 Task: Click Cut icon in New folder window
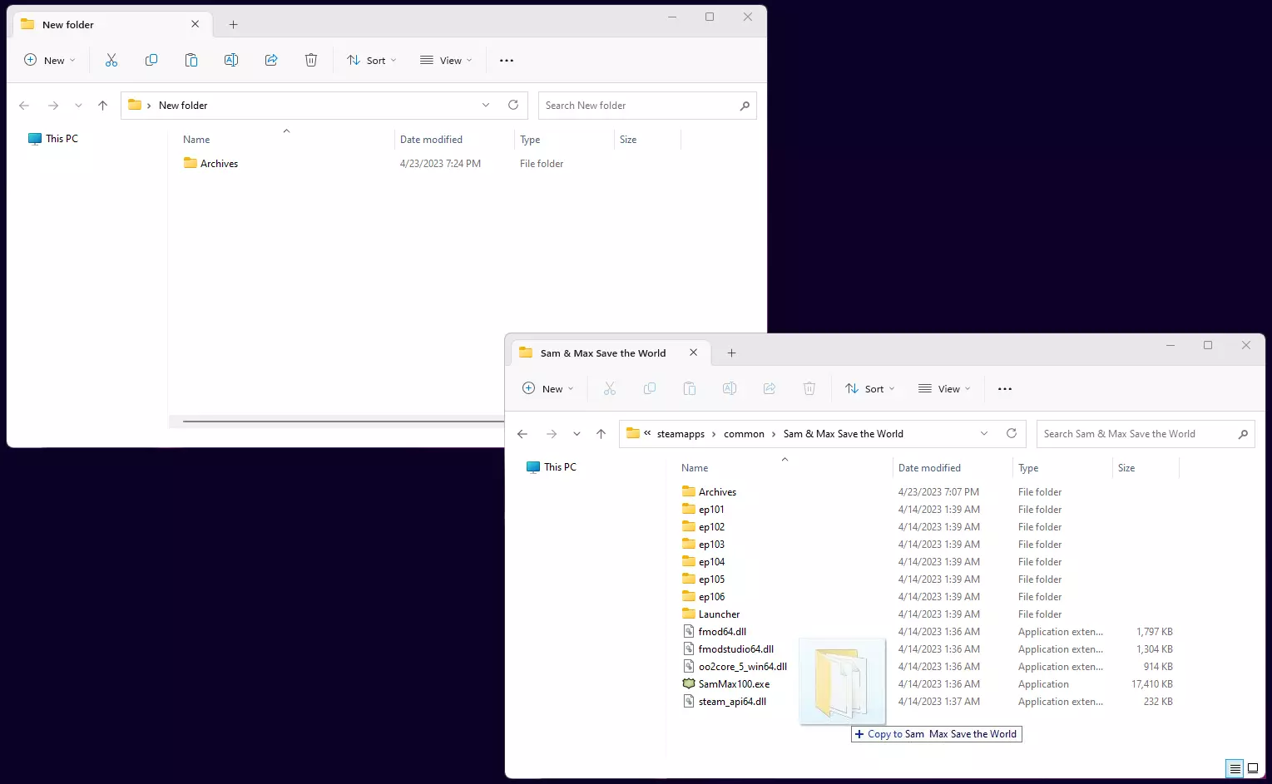tap(111, 60)
